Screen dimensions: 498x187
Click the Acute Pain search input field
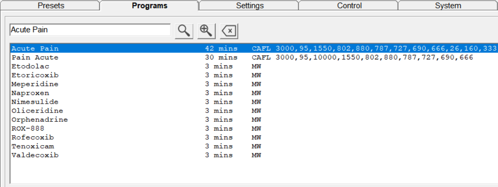coord(90,30)
